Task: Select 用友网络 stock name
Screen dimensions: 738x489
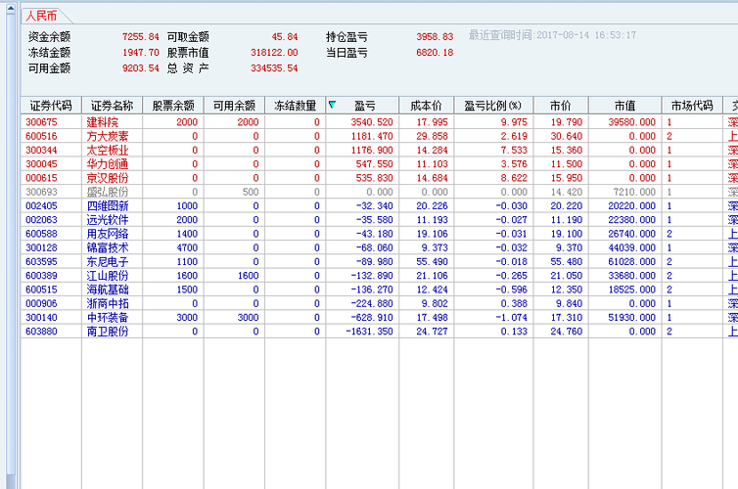Action: [108, 234]
